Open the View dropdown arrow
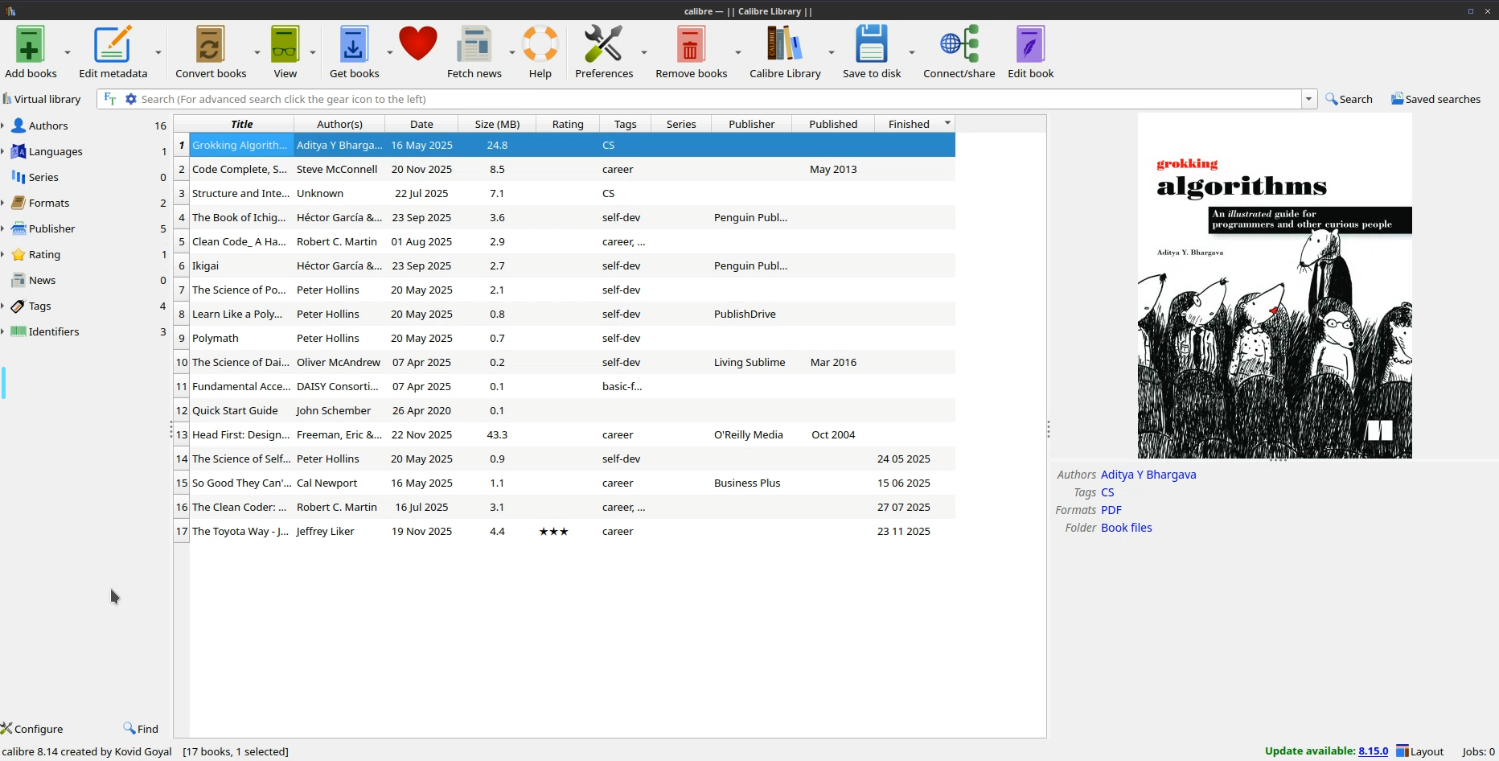 click(313, 52)
